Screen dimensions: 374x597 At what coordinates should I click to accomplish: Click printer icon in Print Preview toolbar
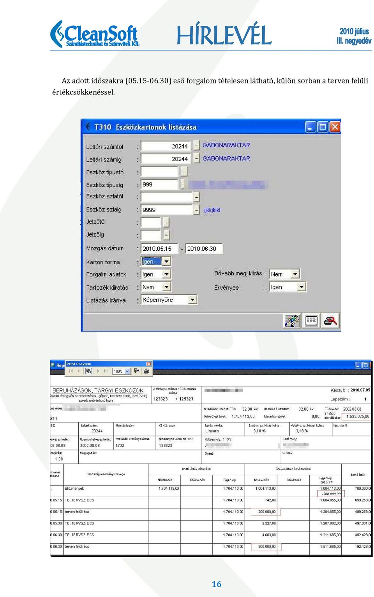[x=146, y=371]
